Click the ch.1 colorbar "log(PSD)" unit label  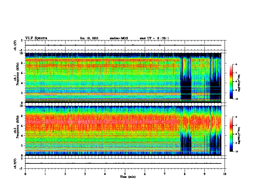[239, 83]
